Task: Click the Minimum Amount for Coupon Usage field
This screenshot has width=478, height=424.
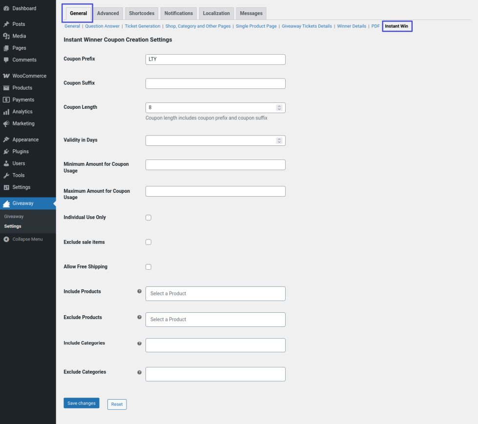Action: 215,165
